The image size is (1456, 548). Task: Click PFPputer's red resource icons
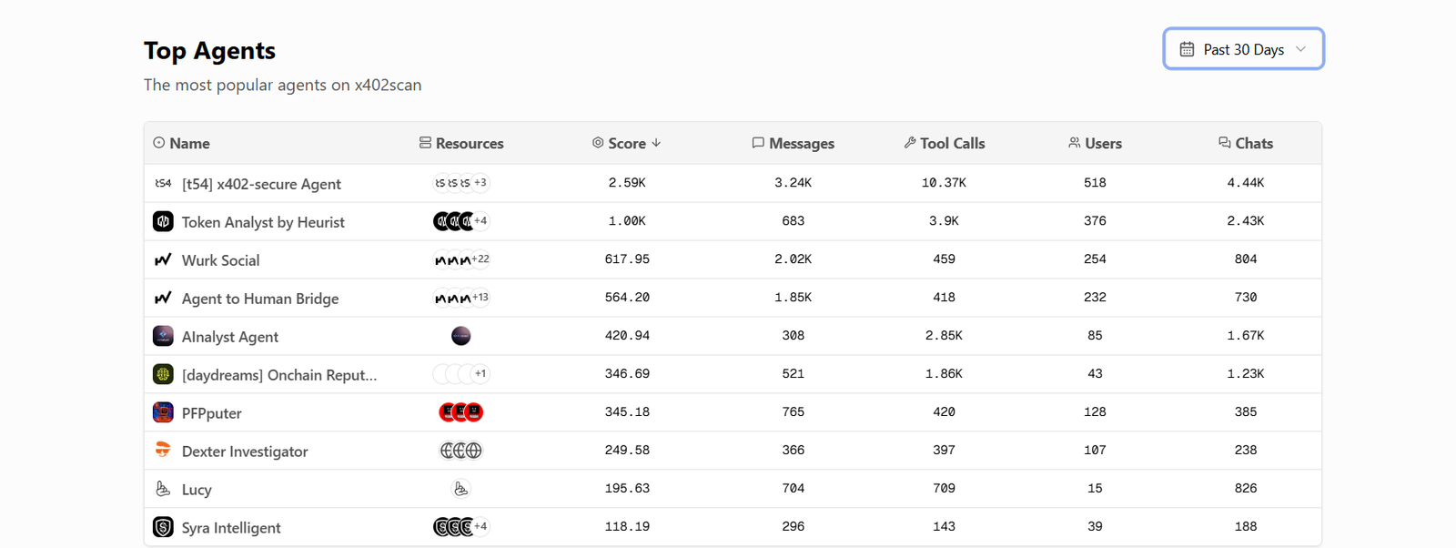[x=461, y=412]
